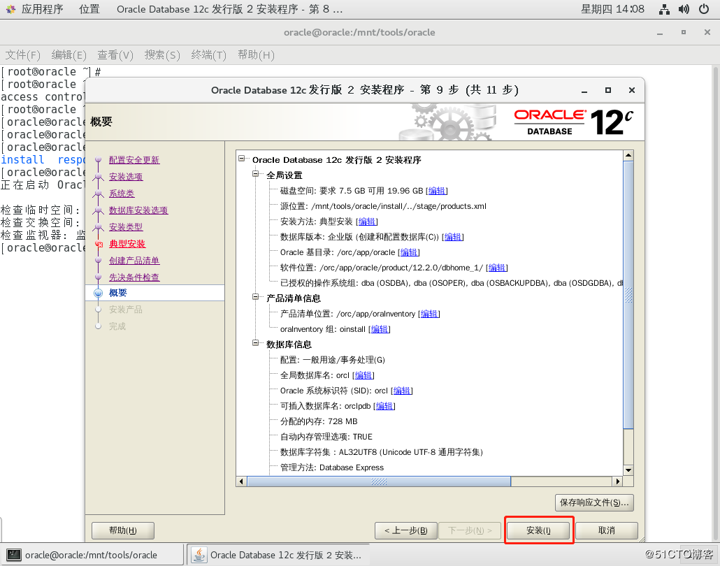Image resolution: width=720 pixels, height=566 pixels.
Task: Go back with 上一步(B) button
Action: [x=406, y=530]
